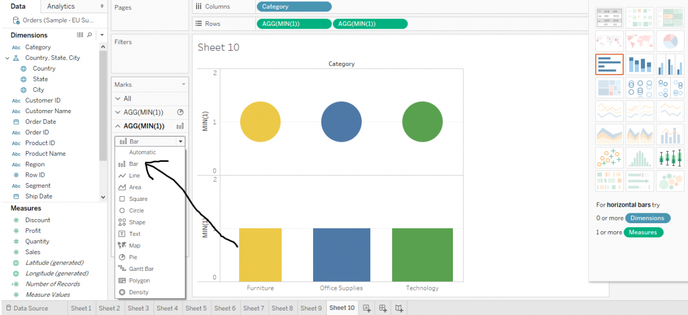Screen dimensions: 688x315
Task: Select the Orders (Sample - EU Superstore) data source
Action: point(59,20)
